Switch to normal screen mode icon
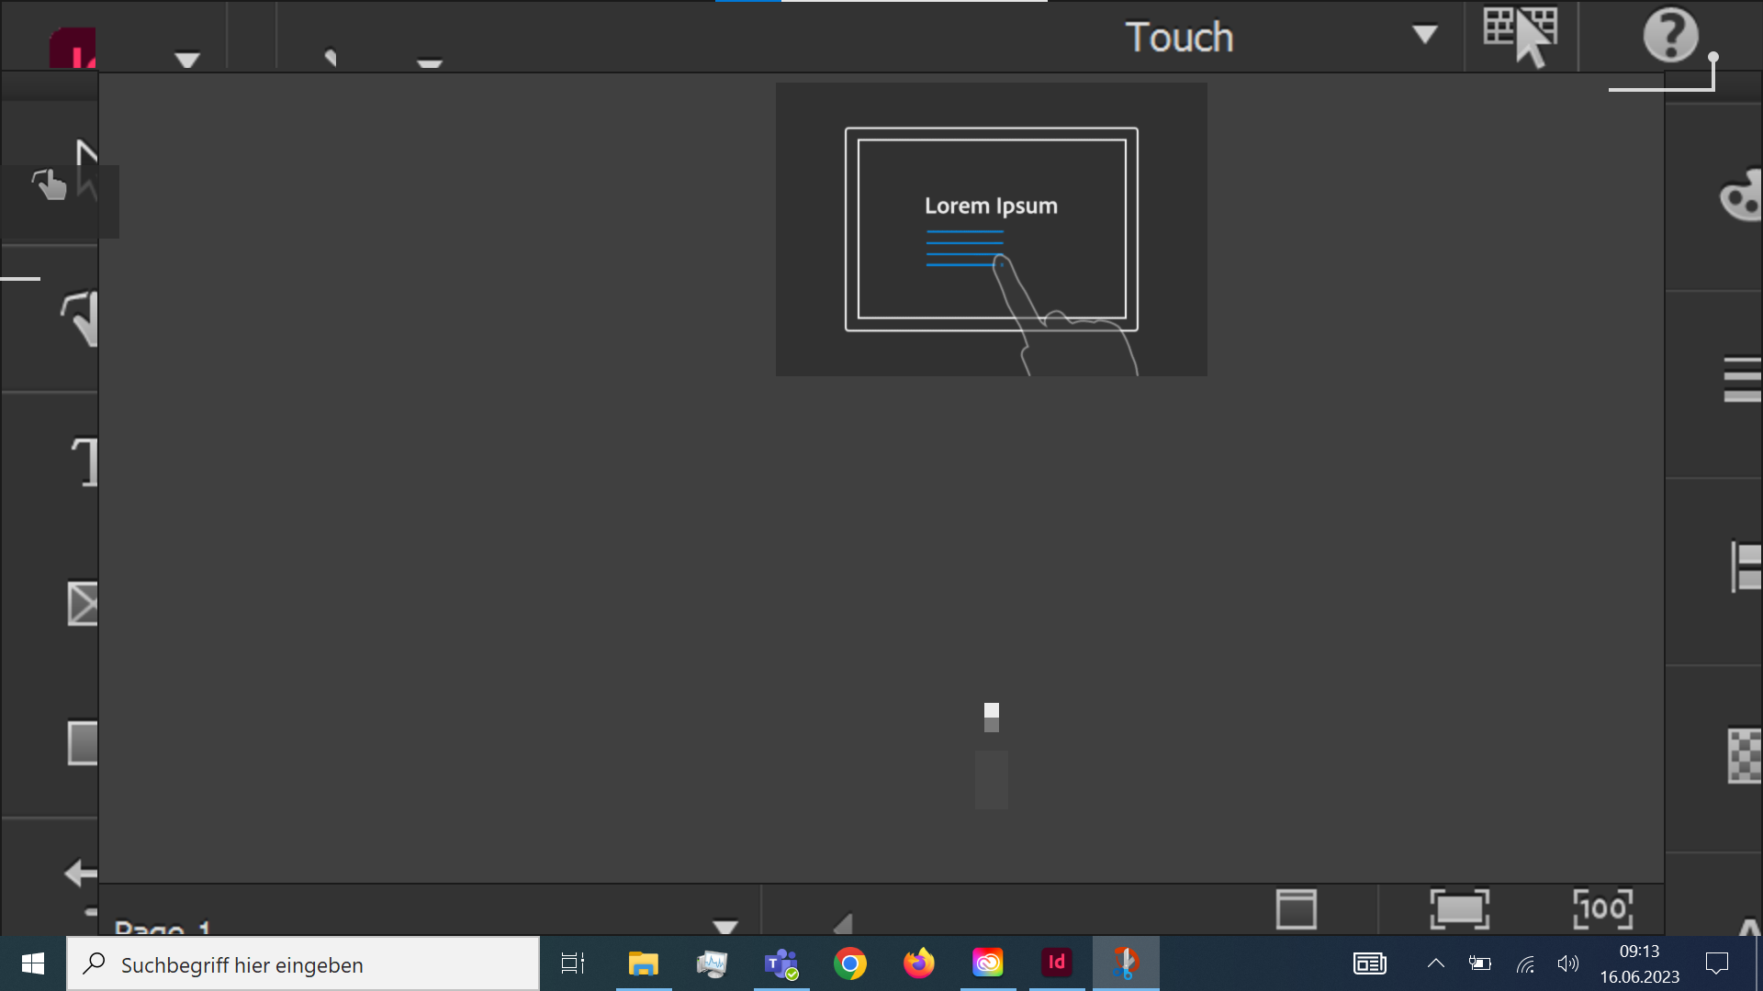The height and width of the screenshot is (991, 1763). pos(1297,909)
